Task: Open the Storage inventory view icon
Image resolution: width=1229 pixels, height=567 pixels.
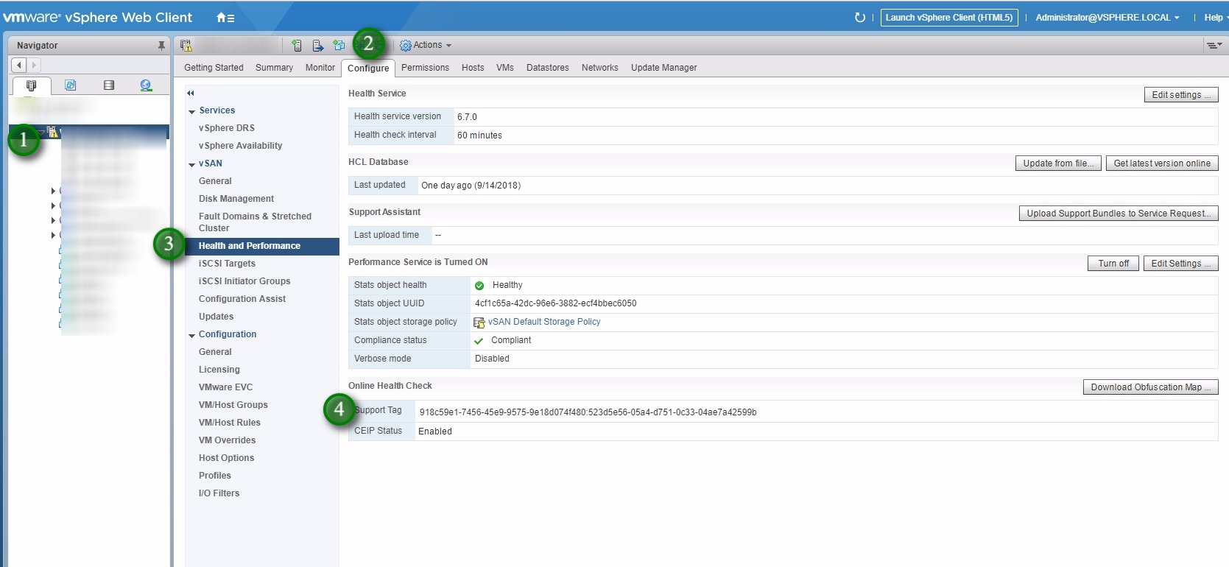Action: coord(109,85)
